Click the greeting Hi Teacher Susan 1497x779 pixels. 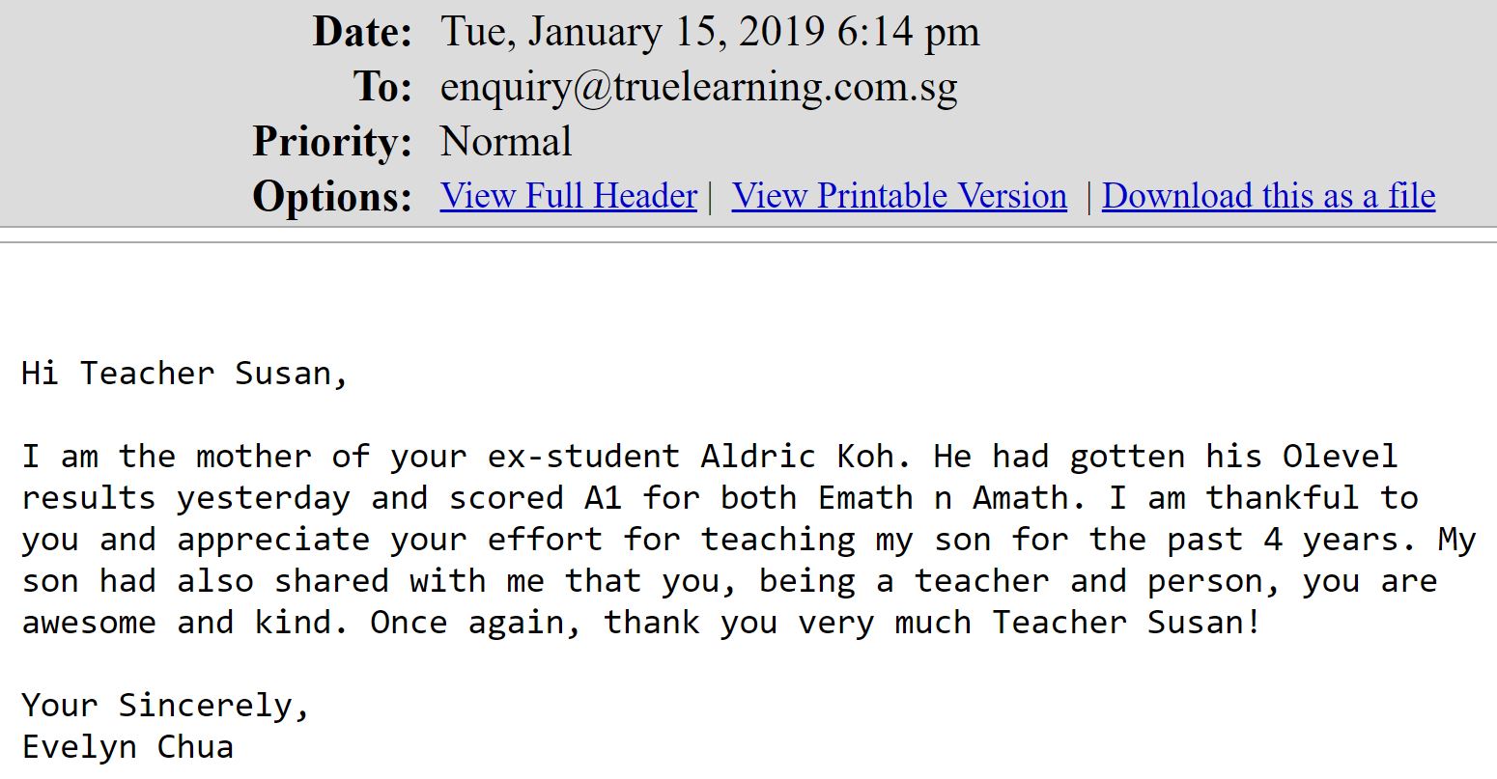[x=184, y=374]
